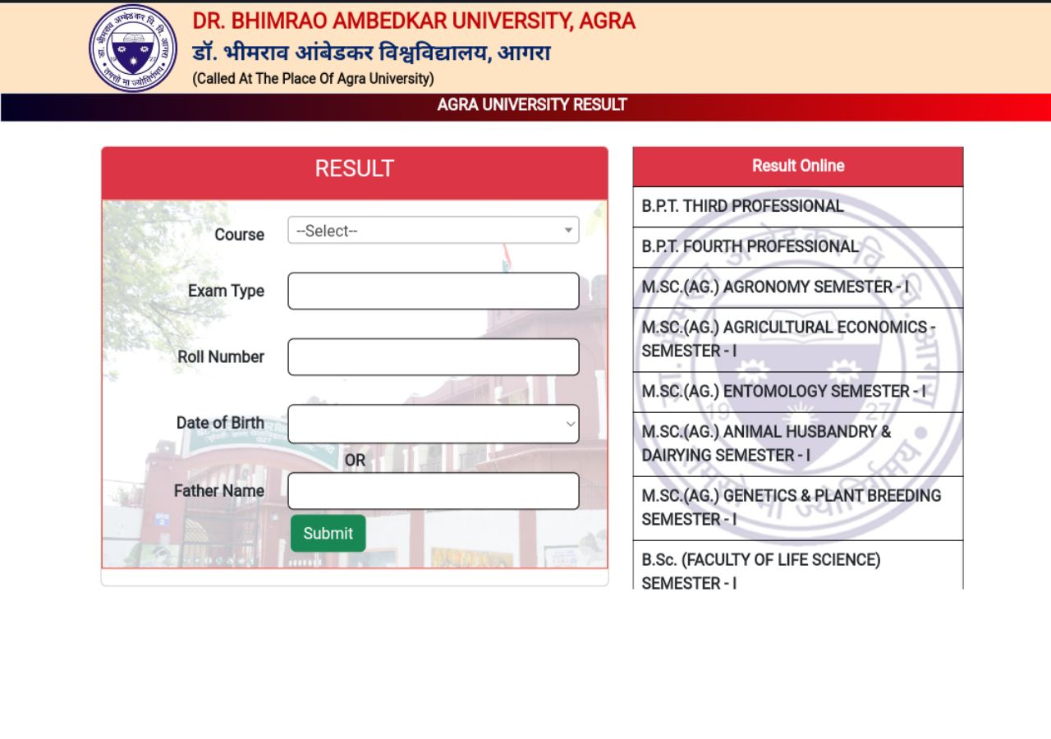Screen dimensions: 1051x739
Task: Click the Called At The Place Of Agra University text
Action: click(313, 79)
